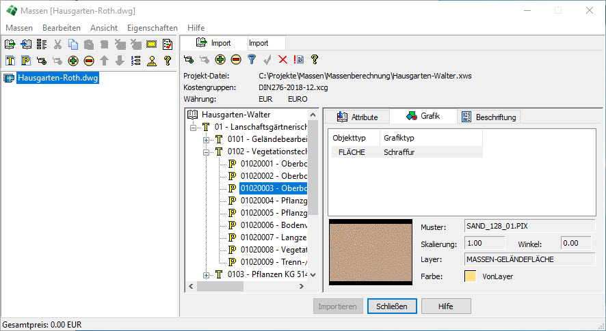This screenshot has height=331, width=606.
Task: Expand the 0101 - Geländebearbei tree node
Action: click(x=207, y=140)
